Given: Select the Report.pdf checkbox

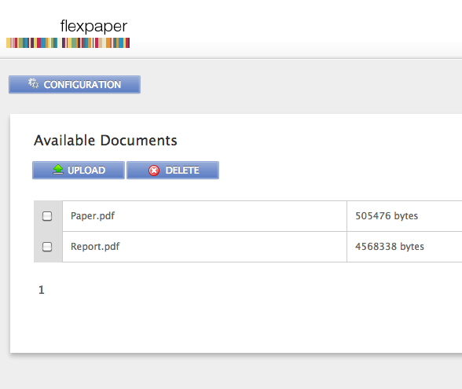Looking at the screenshot, I should click(47, 247).
